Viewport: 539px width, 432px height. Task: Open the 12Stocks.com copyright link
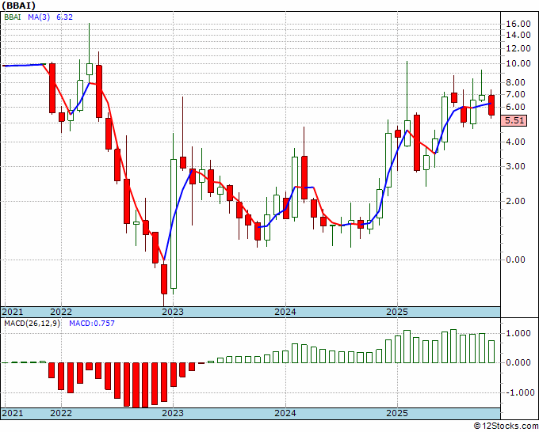tap(506, 426)
